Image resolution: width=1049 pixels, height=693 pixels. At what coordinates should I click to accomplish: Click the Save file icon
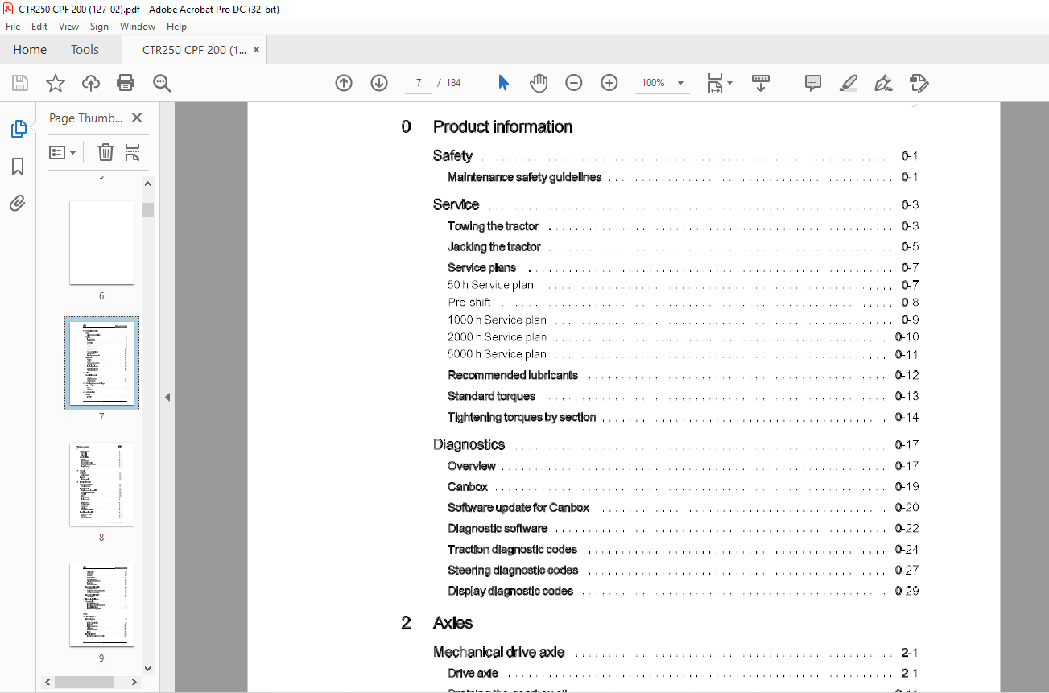click(x=20, y=83)
